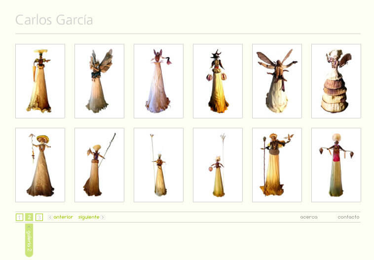Open second top-row thumbnail with leaf-winged figure

coord(99,81)
